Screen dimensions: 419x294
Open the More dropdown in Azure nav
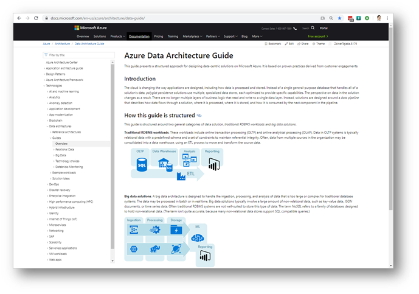tap(257, 37)
